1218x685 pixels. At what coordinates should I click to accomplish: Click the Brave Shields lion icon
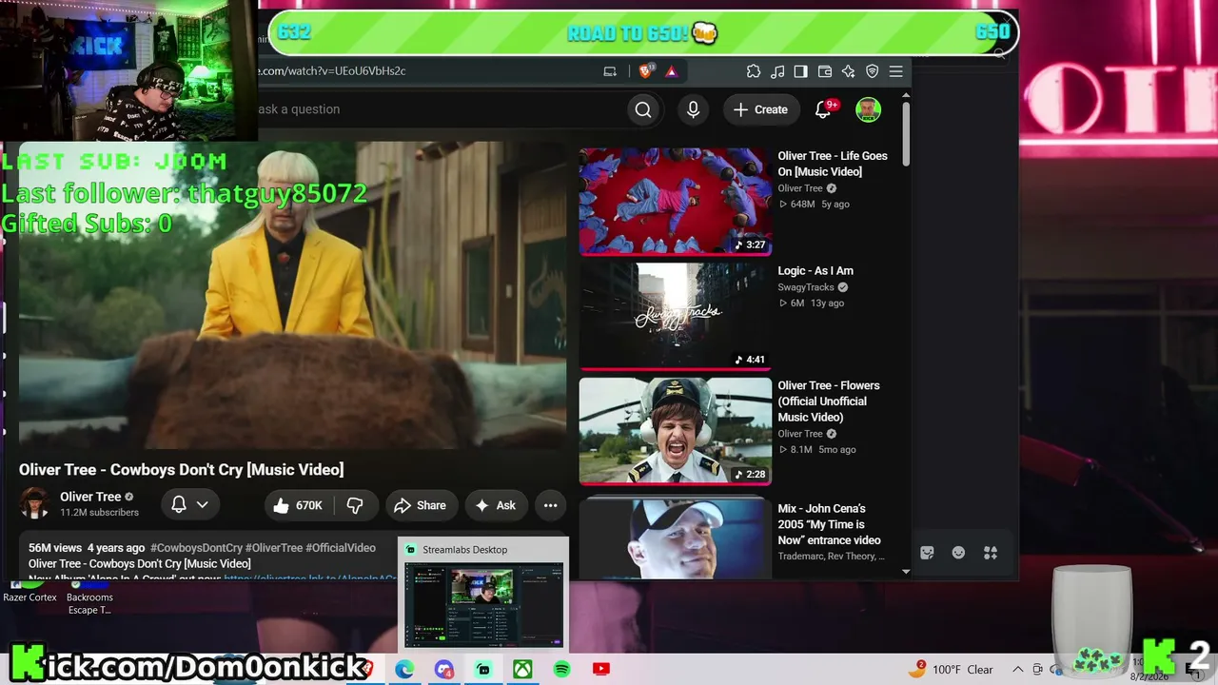pyautogui.click(x=646, y=71)
